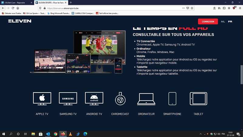Click the Ordinateur laptop icon

tap(146, 99)
